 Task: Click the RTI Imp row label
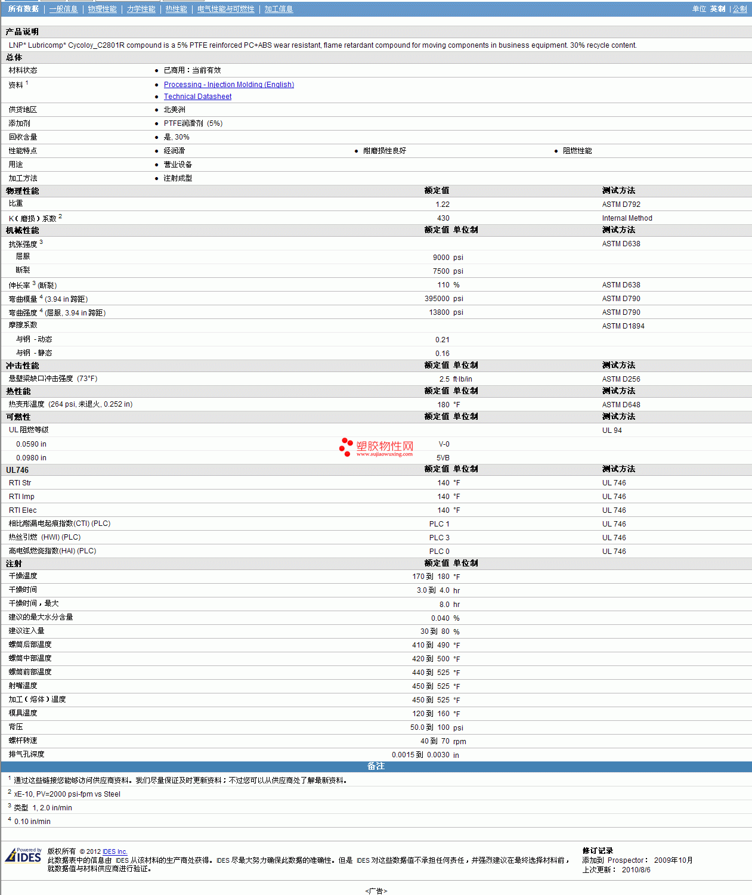(21, 497)
